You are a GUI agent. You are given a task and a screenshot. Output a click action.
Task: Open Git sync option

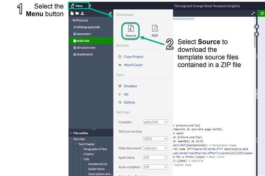(126, 94)
